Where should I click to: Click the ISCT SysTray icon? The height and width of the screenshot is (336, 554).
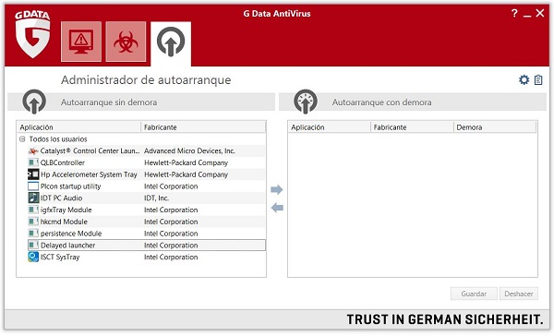(33, 257)
